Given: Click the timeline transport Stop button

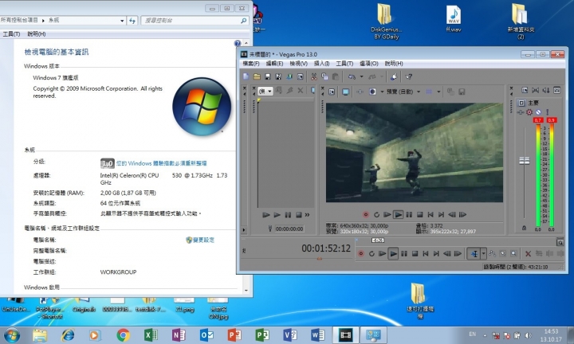Looking at the screenshot, I should [x=415, y=253].
